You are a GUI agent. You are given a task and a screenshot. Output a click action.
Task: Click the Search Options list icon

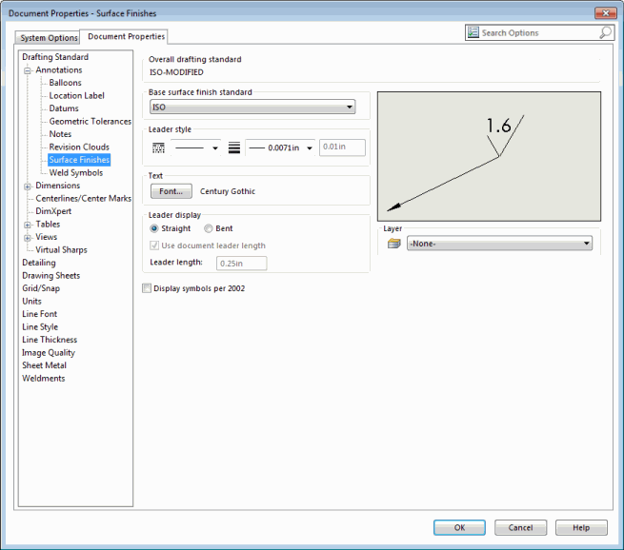pyautogui.click(x=473, y=32)
